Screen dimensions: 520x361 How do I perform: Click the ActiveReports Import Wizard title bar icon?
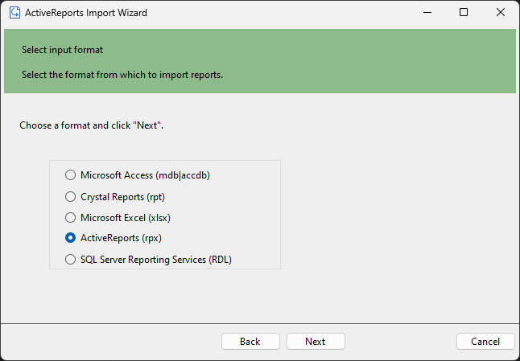click(x=14, y=13)
